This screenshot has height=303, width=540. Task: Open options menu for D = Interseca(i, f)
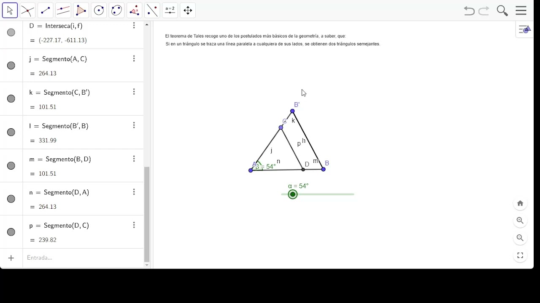coord(134,26)
